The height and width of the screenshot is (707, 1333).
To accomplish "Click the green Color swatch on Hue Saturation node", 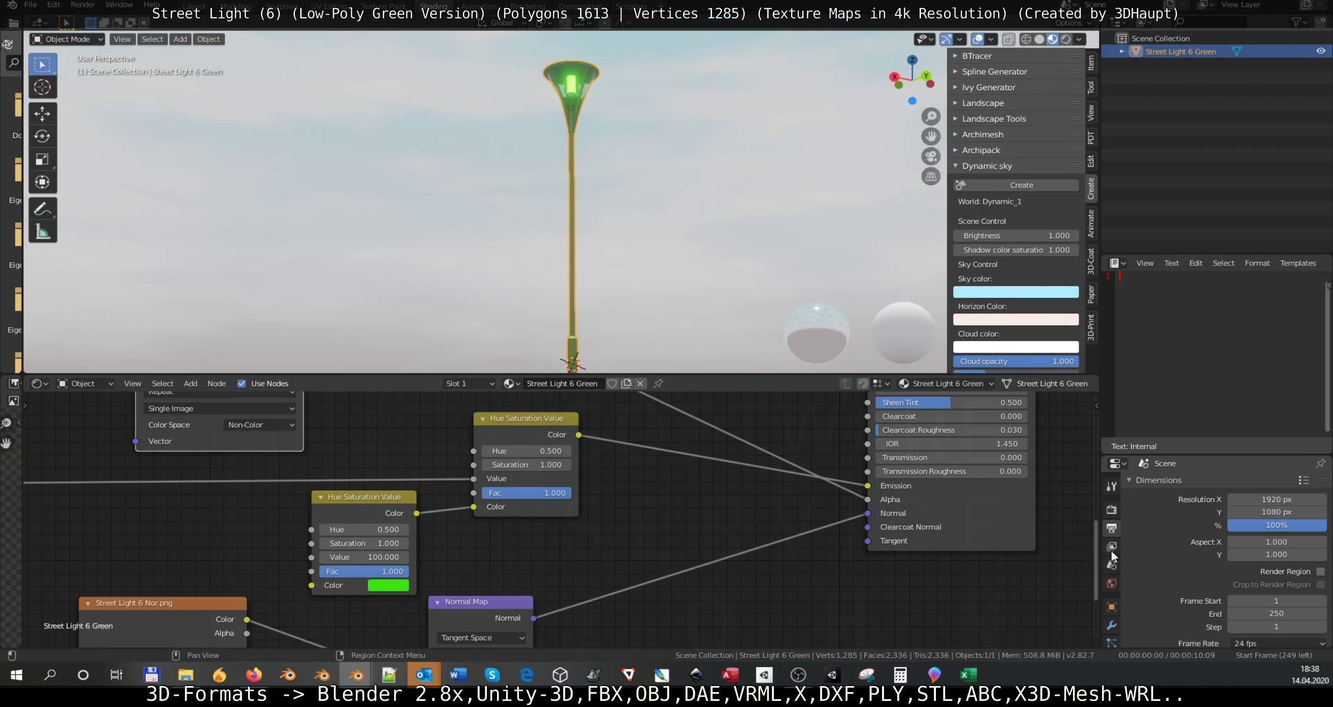I will pos(388,585).
